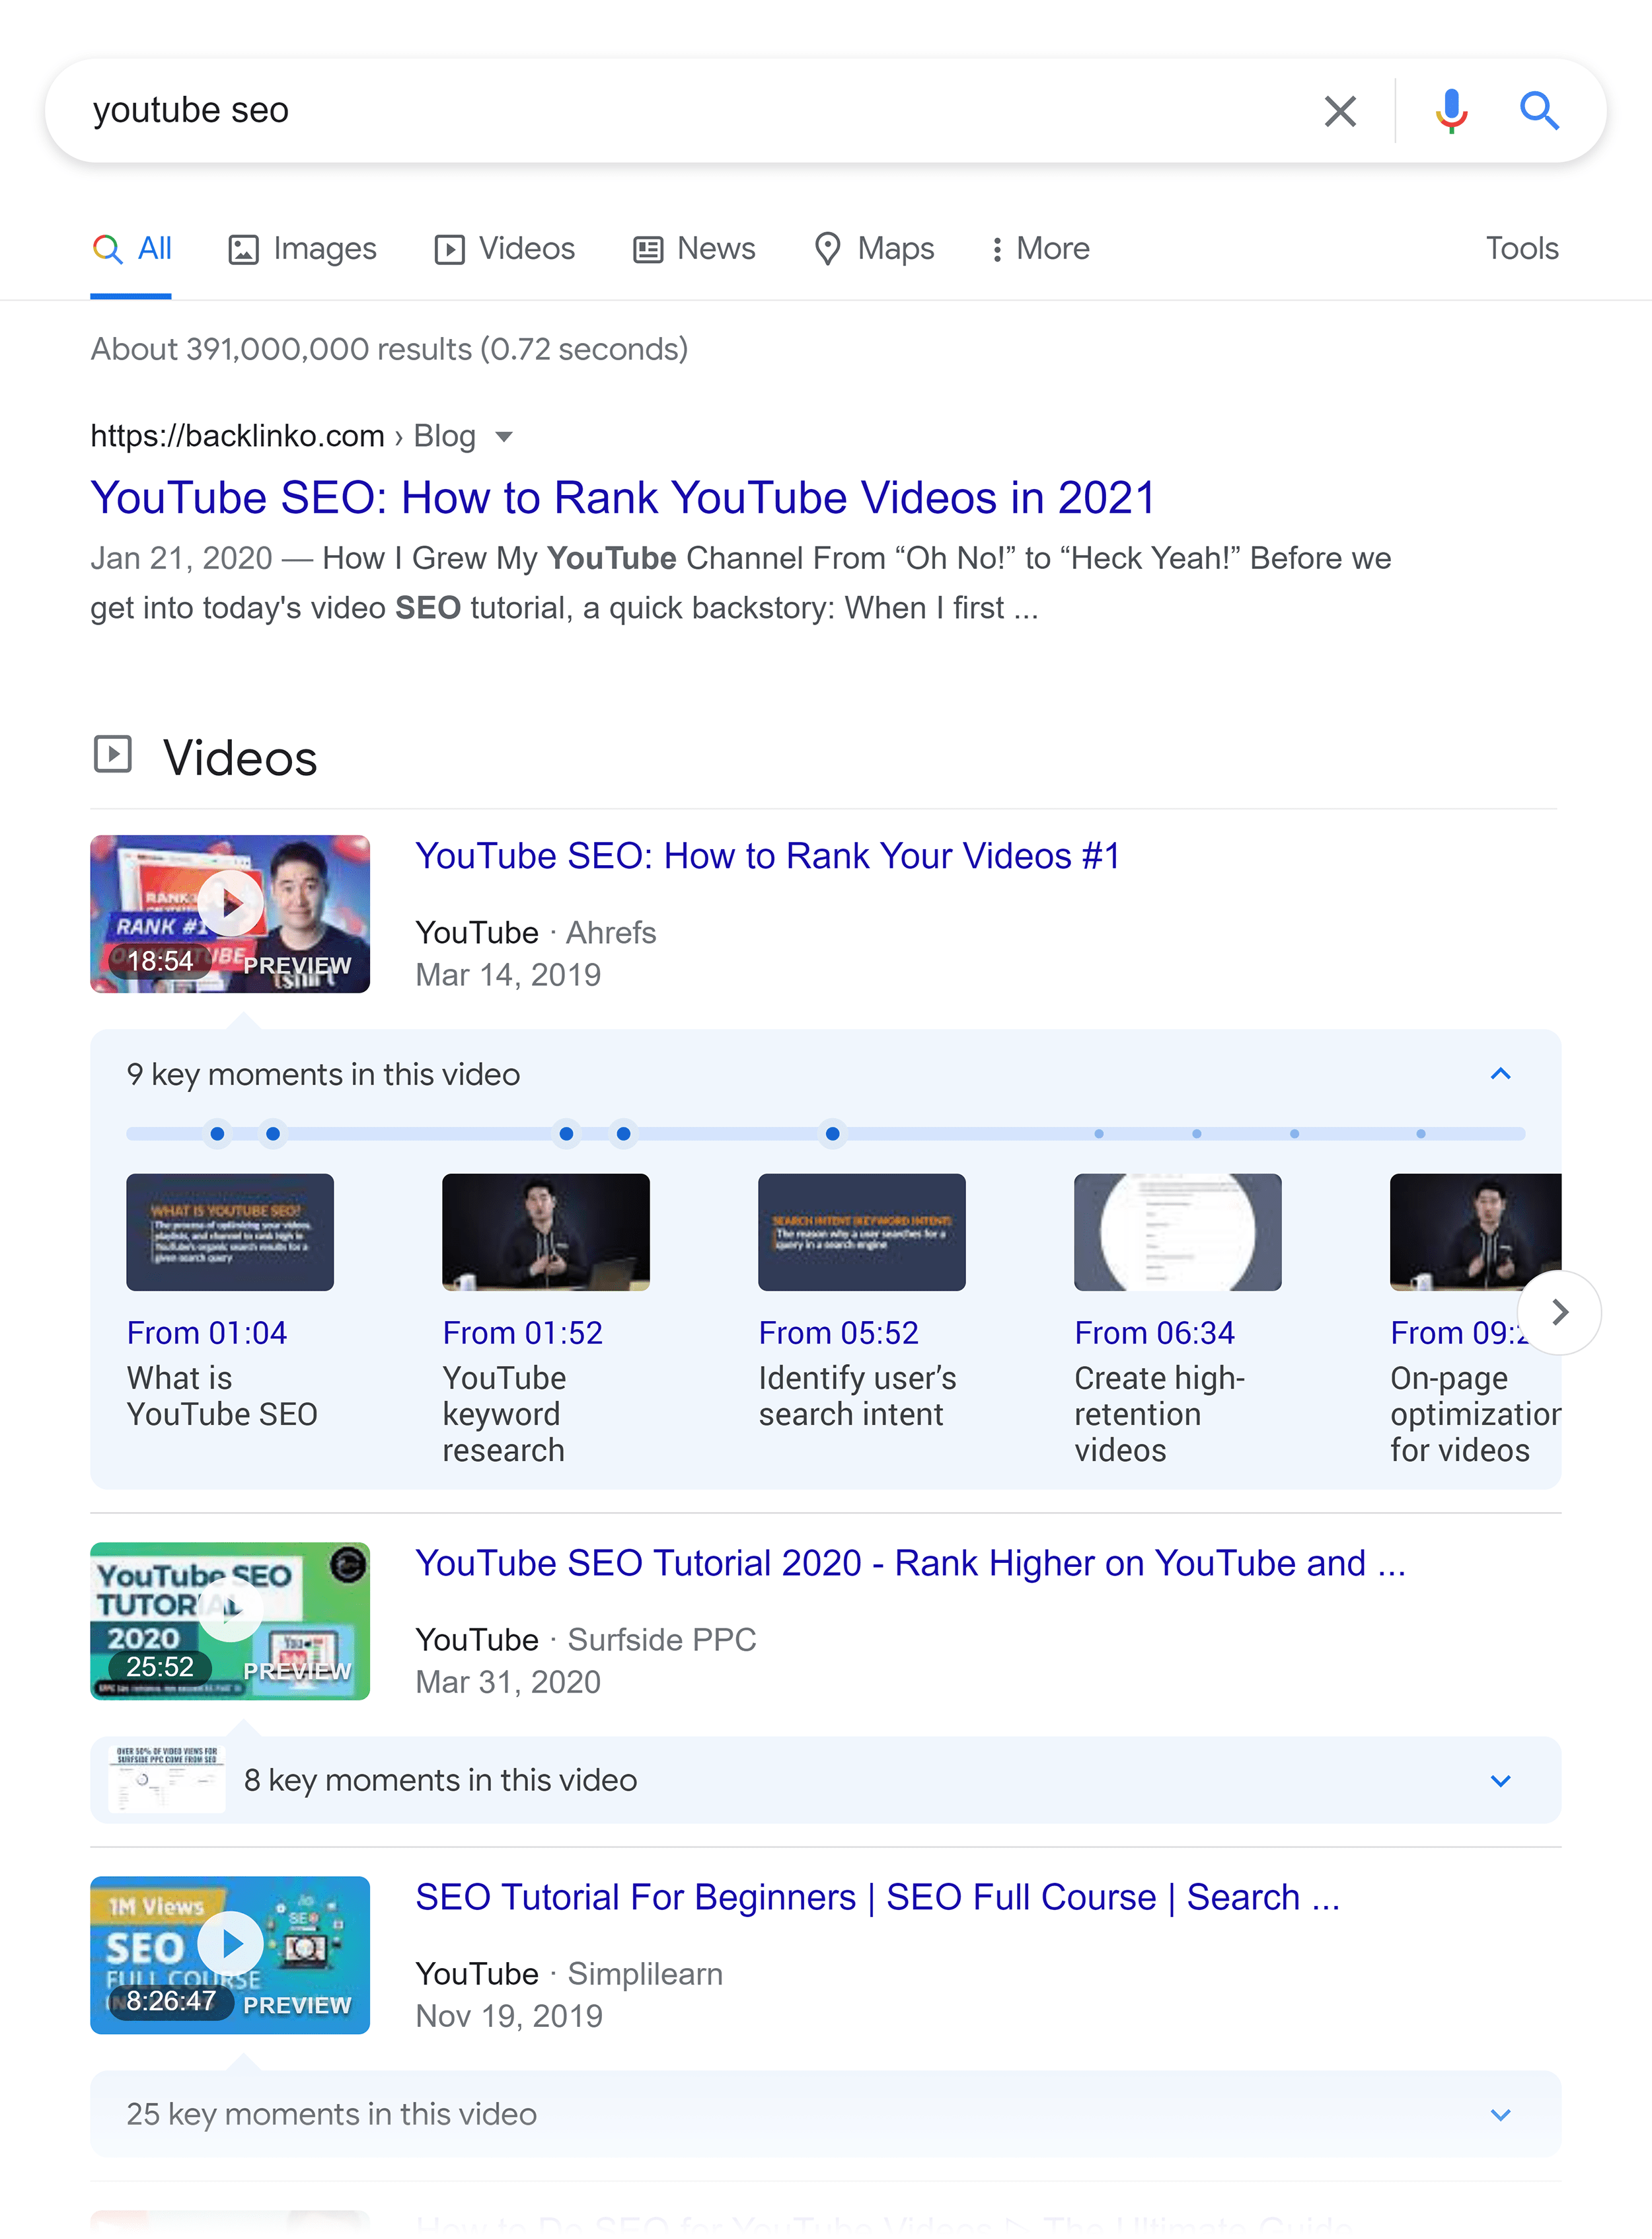Click the 'Simplilearn' channel name text
This screenshot has width=1652, height=2239.
click(645, 1974)
